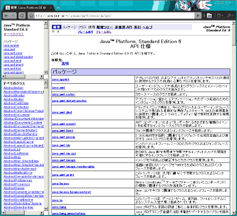Open the 非推奨 API navigation link
The image size is (237, 216).
click(x=124, y=27)
